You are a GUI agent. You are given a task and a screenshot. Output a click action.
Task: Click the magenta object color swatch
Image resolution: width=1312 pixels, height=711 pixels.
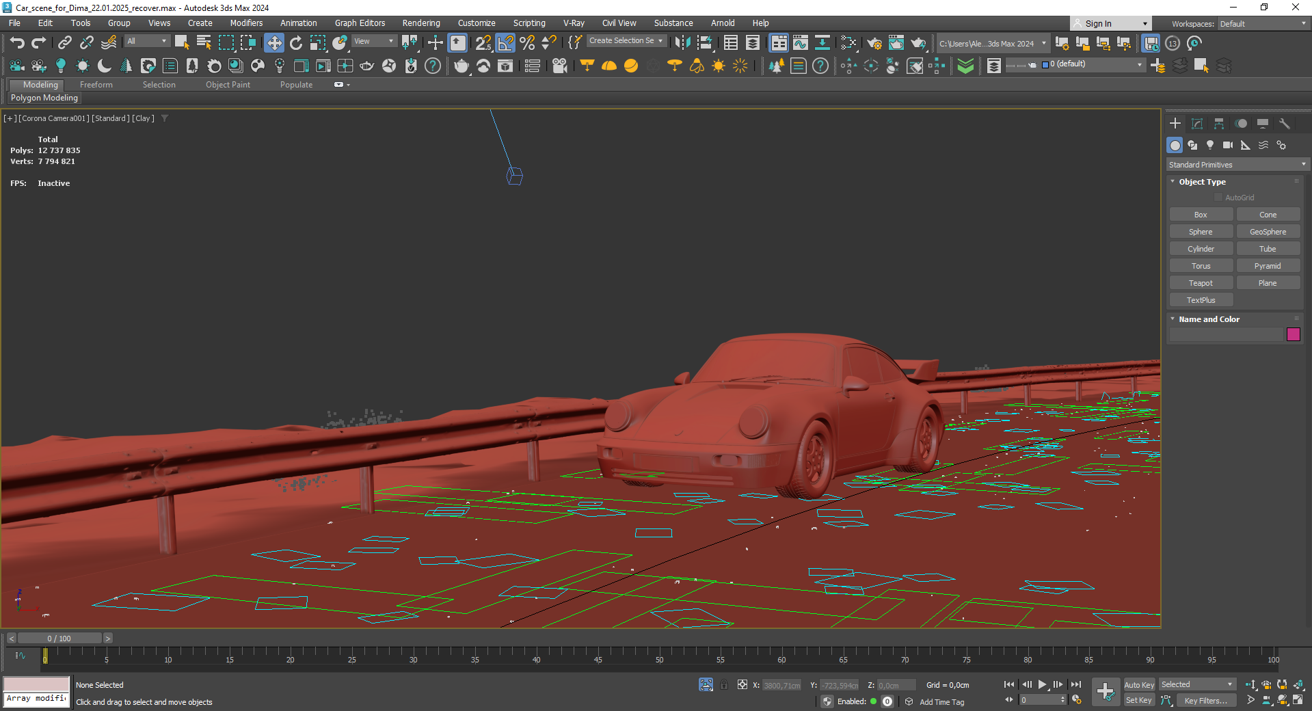pyautogui.click(x=1293, y=334)
